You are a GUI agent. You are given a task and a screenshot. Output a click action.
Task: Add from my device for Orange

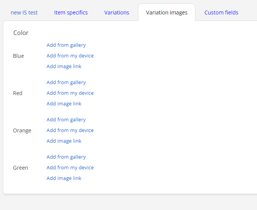click(x=70, y=130)
